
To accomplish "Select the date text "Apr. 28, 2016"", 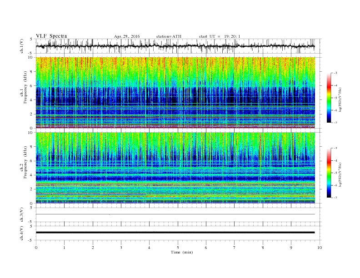I will pyautogui.click(x=127, y=36).
